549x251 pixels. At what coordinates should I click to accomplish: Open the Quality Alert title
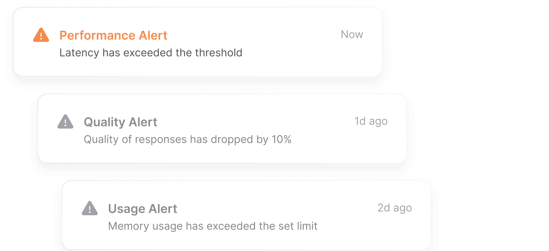click(x=120, y=122)
